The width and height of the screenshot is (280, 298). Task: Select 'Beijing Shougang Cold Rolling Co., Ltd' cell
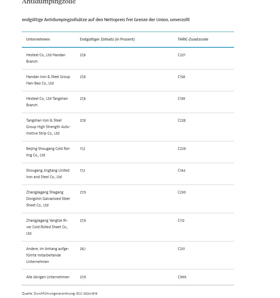48,152
